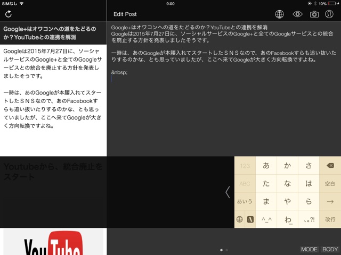
Task: Open the user account icon
Action: (x=329, y=14)
